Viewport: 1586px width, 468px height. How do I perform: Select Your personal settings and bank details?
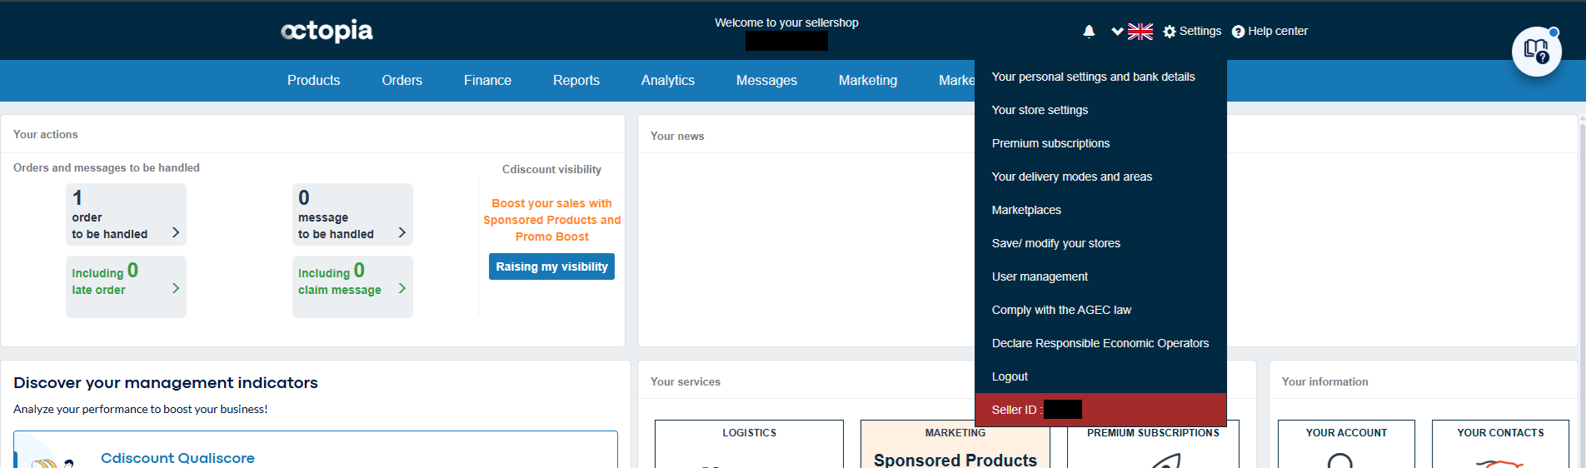(1100, 77)
